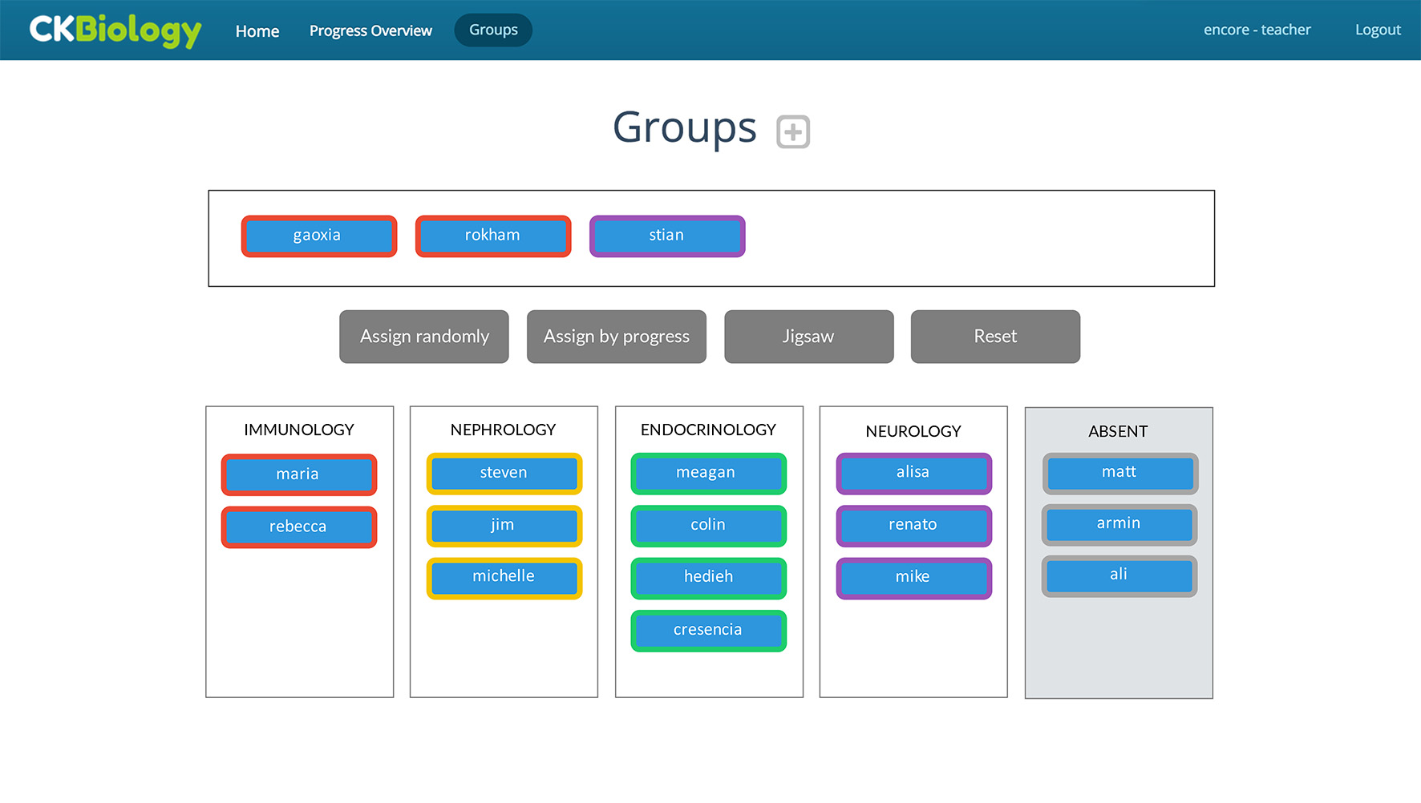Reset the group assignments
Screen dimensions: 1421x803
994,337
